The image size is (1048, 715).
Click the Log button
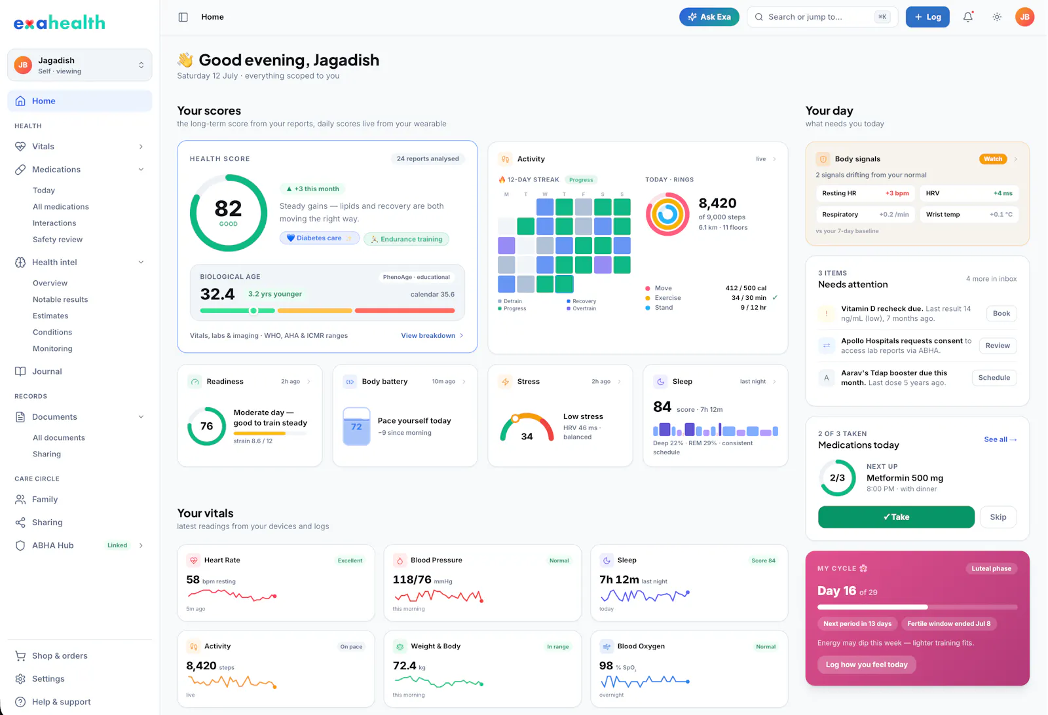[927, 17]
